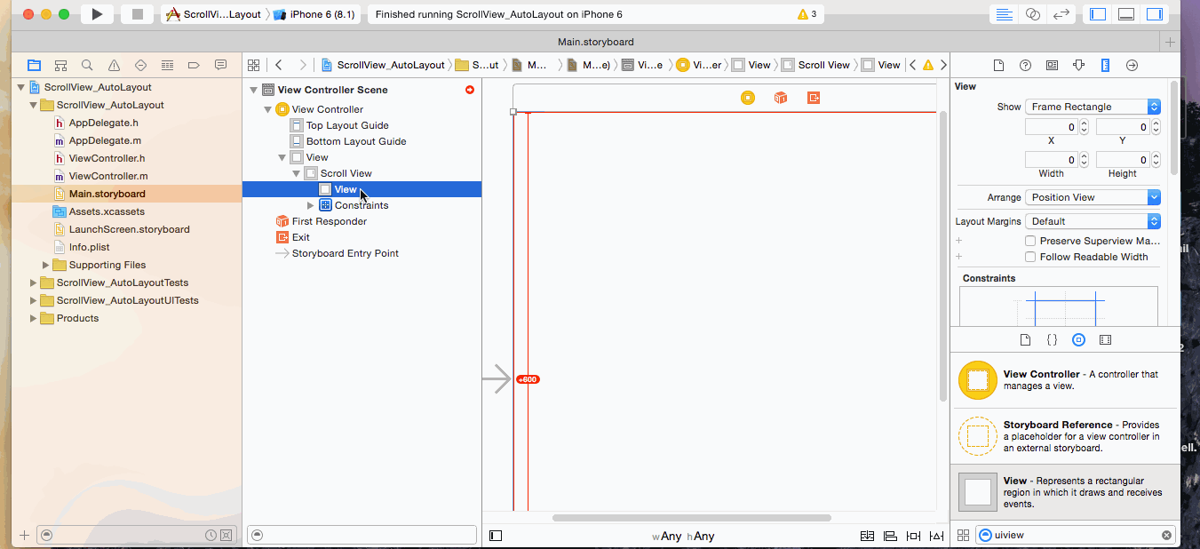1200x549 pixels.
Task: Enable Preserve Superview Margins checkbox
Action: click(1030, 241)
